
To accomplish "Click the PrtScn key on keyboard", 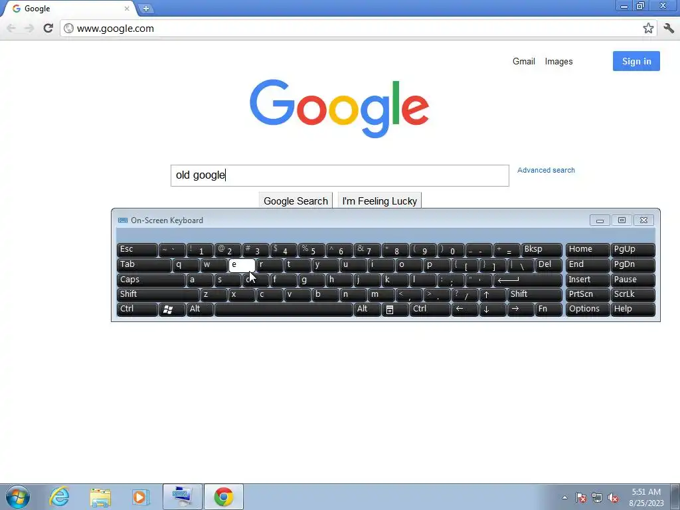I will coord(588,294).
